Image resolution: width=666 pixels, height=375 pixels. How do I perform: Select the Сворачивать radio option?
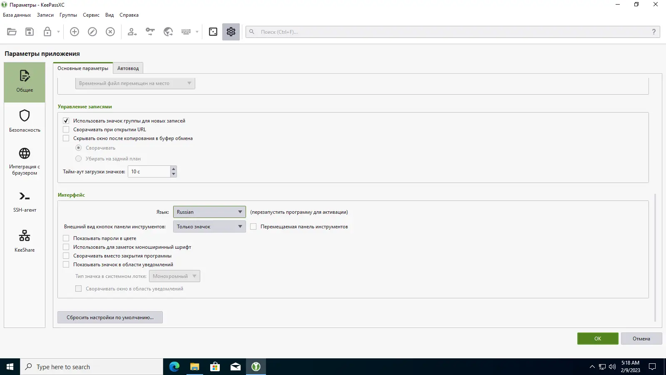pyautogui.click(x=78, y=148)
